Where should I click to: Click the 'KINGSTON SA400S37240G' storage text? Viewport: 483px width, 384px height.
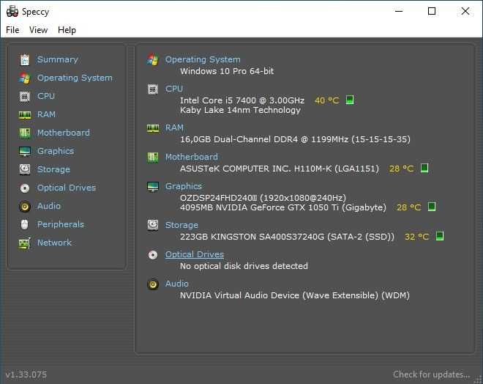click(267, 237)
